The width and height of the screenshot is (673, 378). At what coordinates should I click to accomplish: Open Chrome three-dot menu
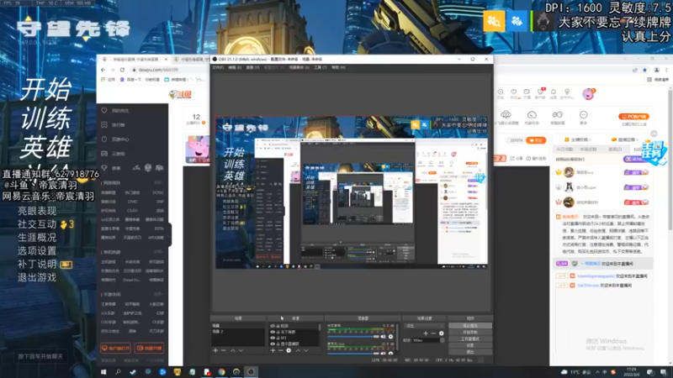click(x=666, y=70)
